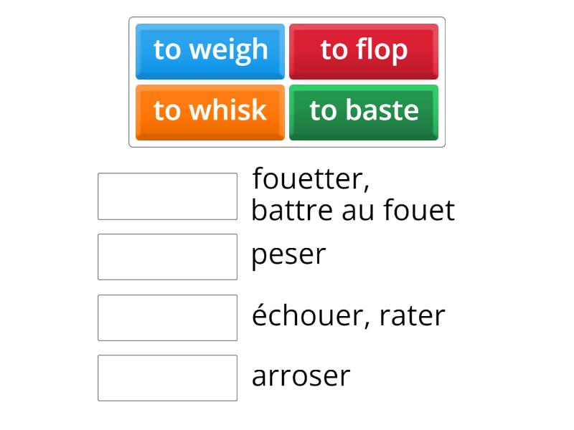The image size is (574, 430).
Task: Click the French word "arroser"
Action: tap(301, 376)
